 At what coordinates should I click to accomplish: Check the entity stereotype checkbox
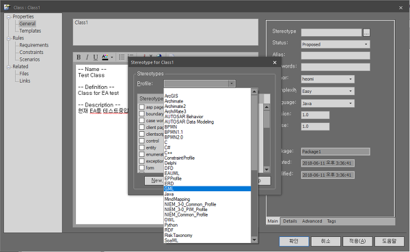[x=141, y=148]
